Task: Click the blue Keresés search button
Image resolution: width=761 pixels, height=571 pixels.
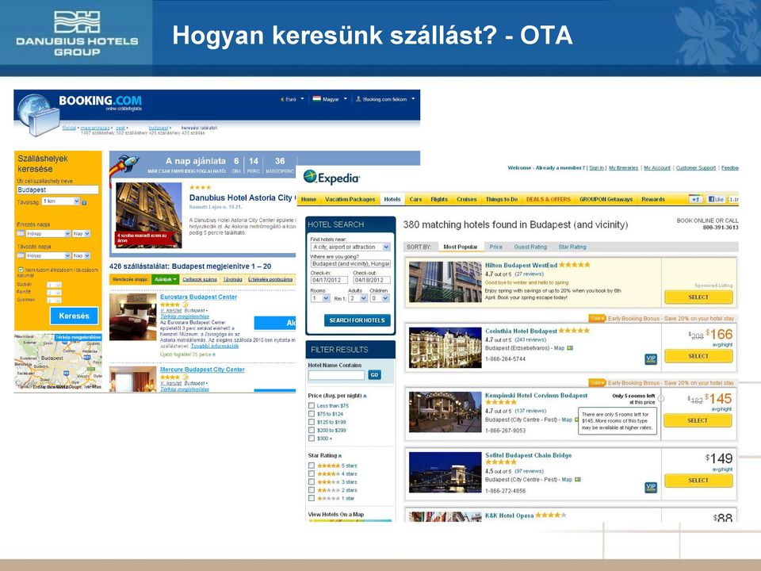Action: [75, 316]
